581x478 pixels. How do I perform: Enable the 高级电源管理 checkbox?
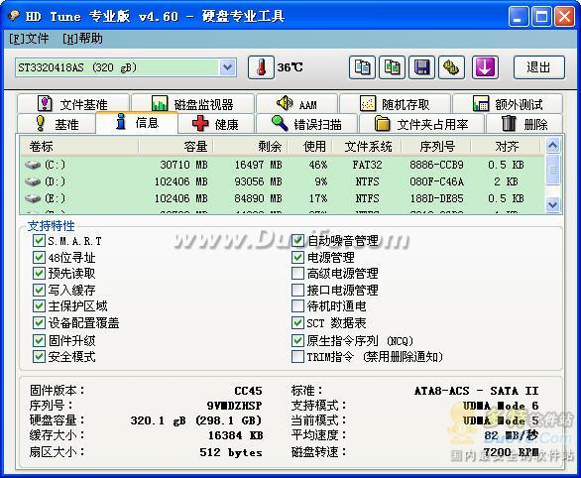click(x=297, y=274)
